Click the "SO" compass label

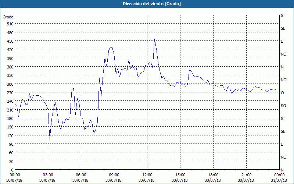[x=283, y=106]
